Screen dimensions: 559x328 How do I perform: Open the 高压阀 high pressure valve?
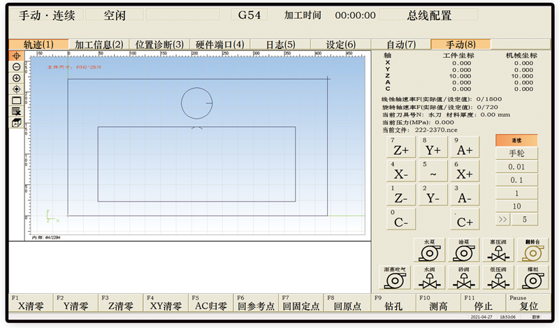[x=499, y=251]
